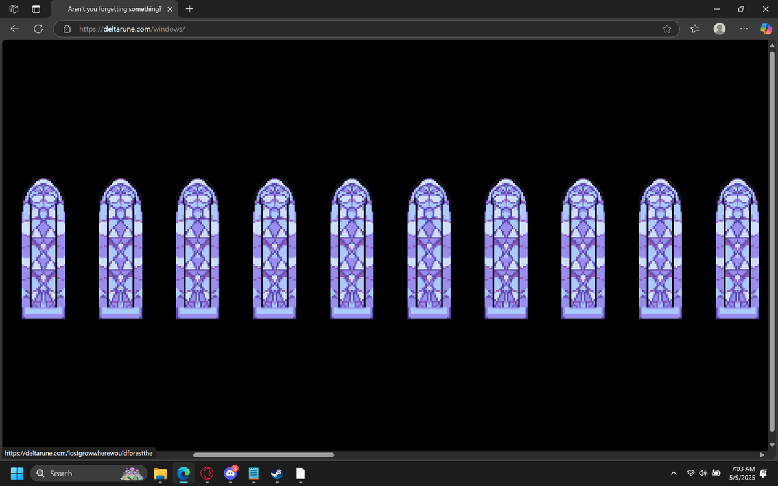This screenshot has width=778, height=486.
Task: Click the horizontal scrollbar right arrow
Action: click(x=762, y=455)
